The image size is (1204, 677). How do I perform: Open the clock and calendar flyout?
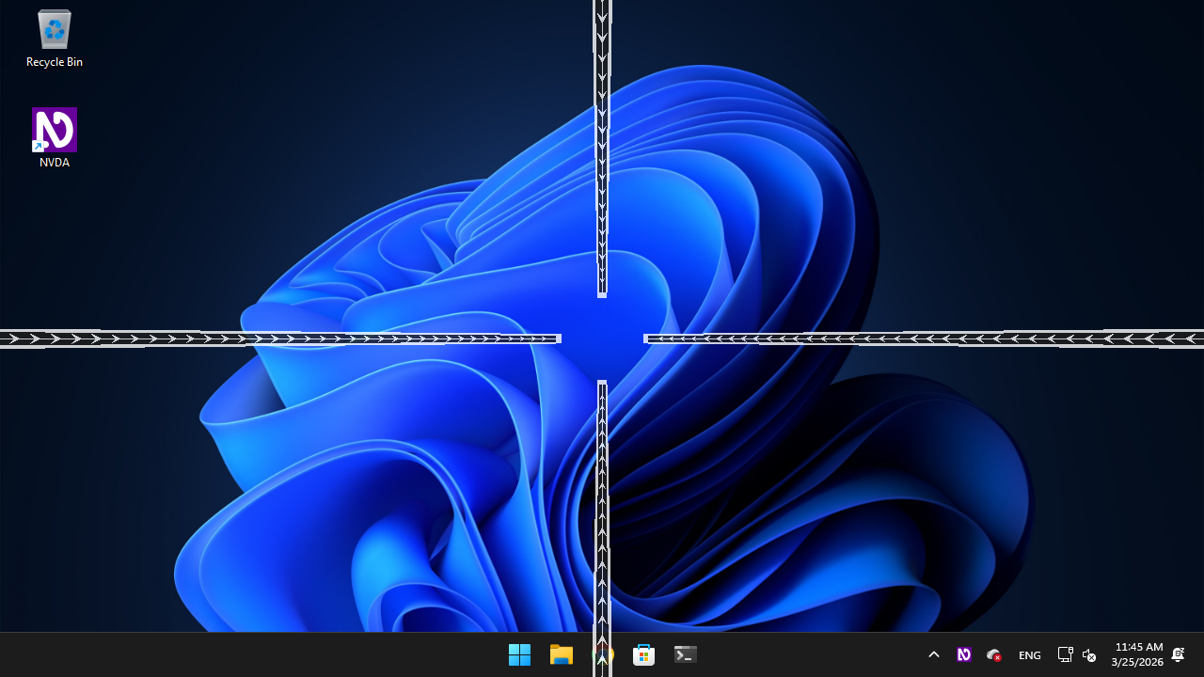click(x=1137, y=653)
